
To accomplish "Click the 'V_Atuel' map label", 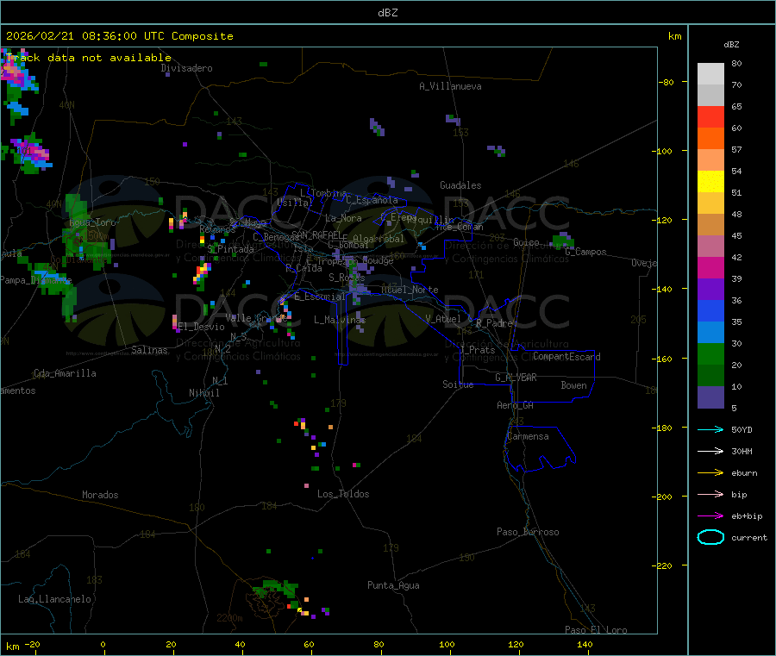I will (x=443, y=319).
